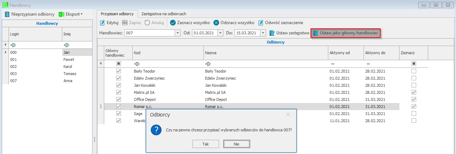The width and height of the screenshot is (456, 154).
Task: Click Nie button in dialog
Action: (237, 144)
